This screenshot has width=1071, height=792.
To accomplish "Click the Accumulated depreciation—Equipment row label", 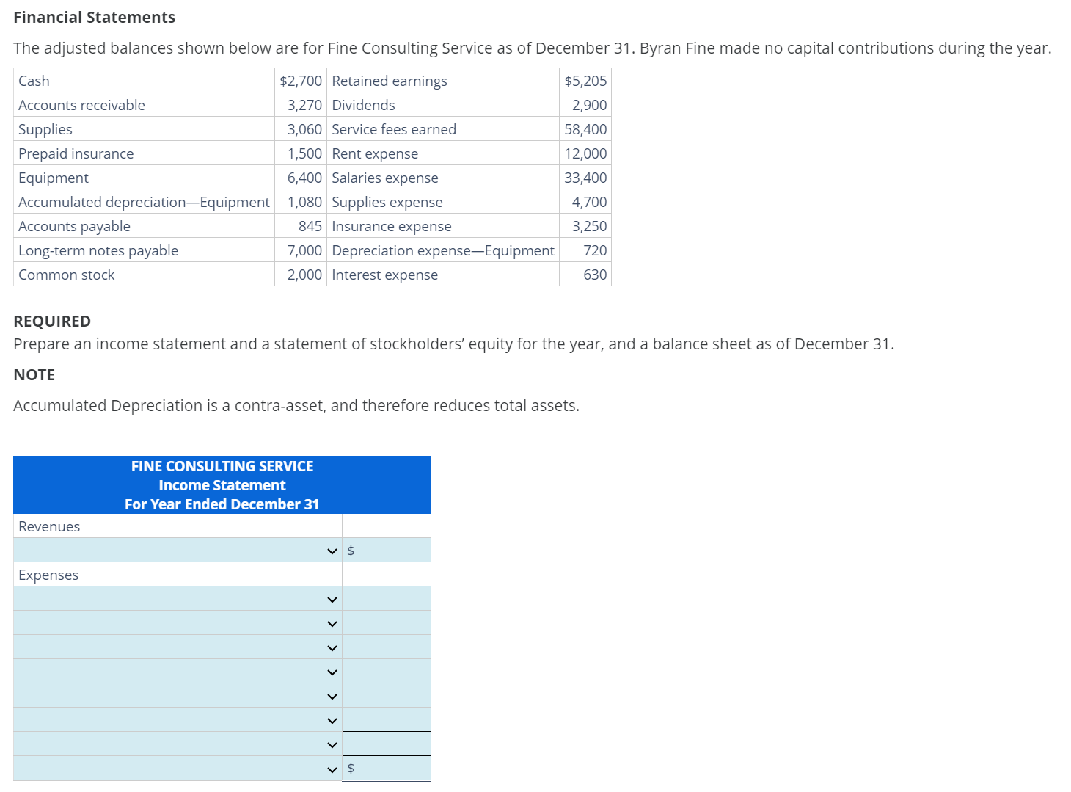I will (144, 202).
